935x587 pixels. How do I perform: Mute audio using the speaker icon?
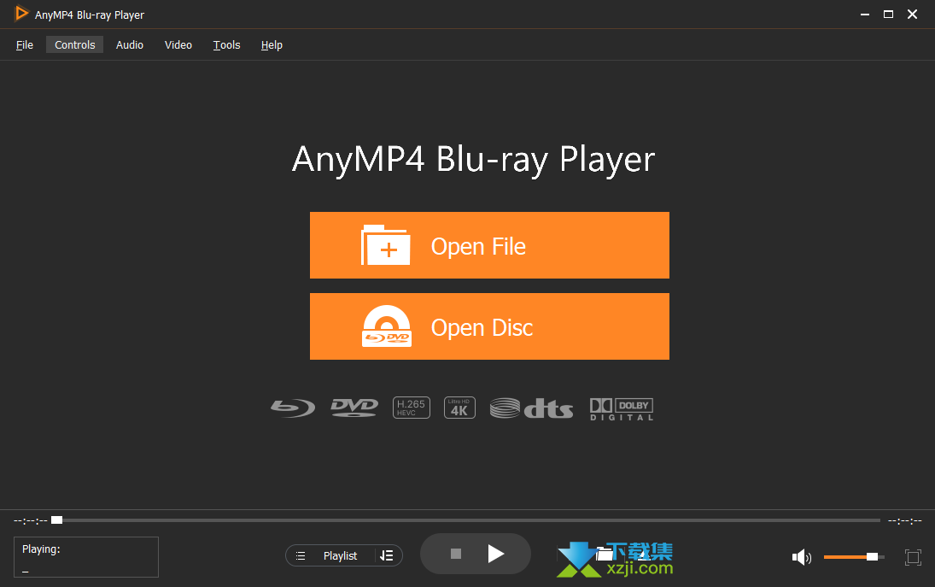(x=802, y=557)
